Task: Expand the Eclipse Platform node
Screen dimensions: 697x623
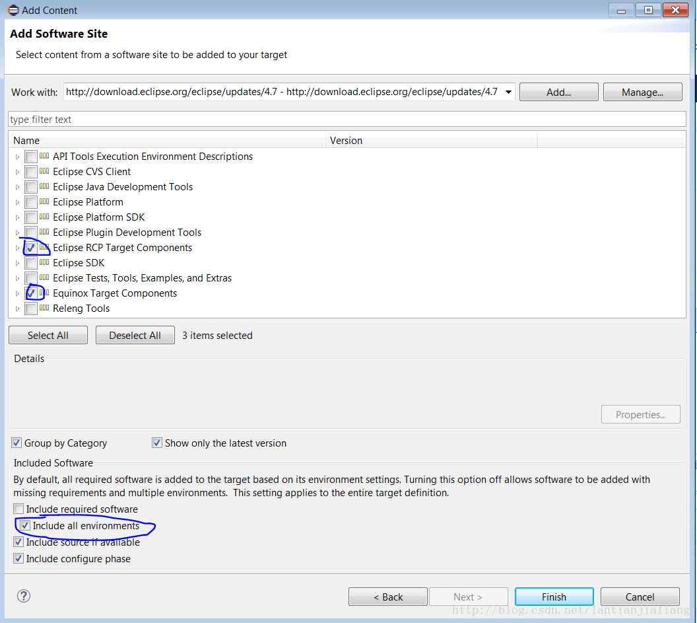Action: pyautogui.click(x=17, y=202)
